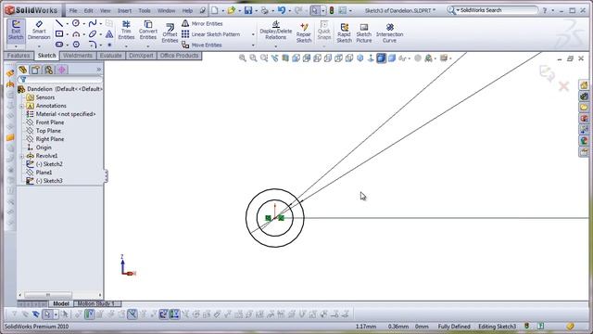The height and width of the screenshot is (334, 593).
Task: Open the ConfigurationManager tab icon
Action: click(x=49, y=70)
